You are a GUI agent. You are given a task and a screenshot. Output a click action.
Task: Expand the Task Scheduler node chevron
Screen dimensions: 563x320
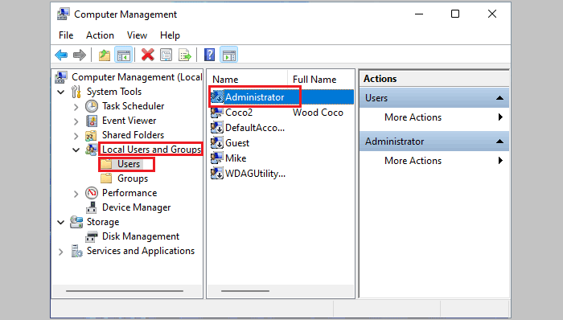coord(76,107)
